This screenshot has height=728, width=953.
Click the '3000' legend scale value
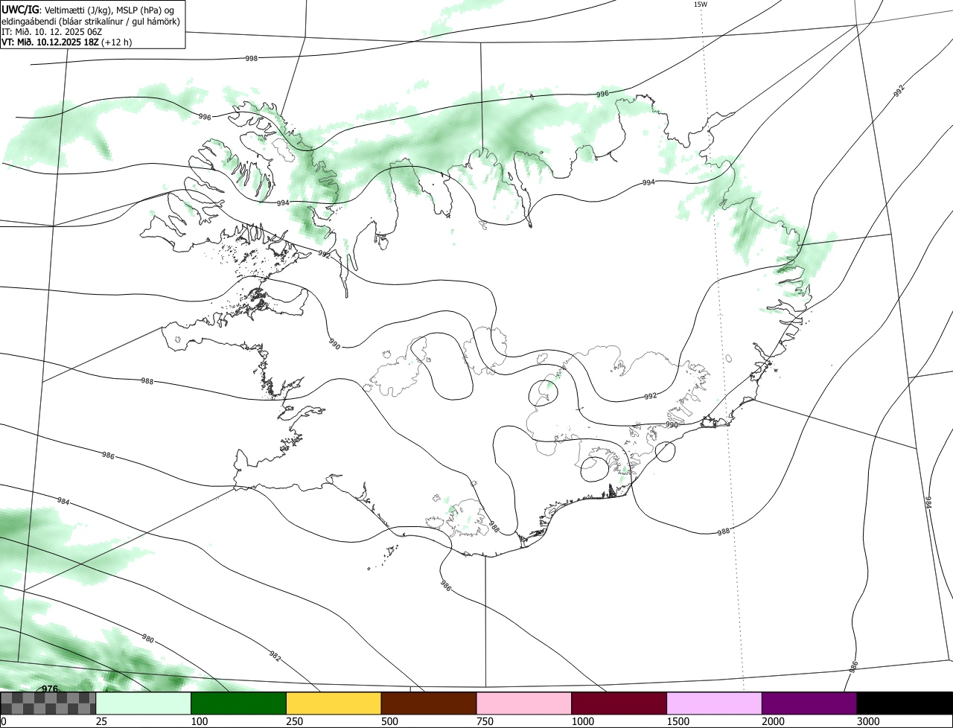pyautogui.click(x=869, y=721)
